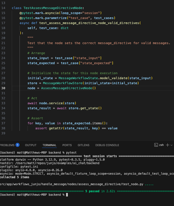This screenshot has height=206, width=174.
Task: Open the PROBLEMS panel tab
Action: 7,145
